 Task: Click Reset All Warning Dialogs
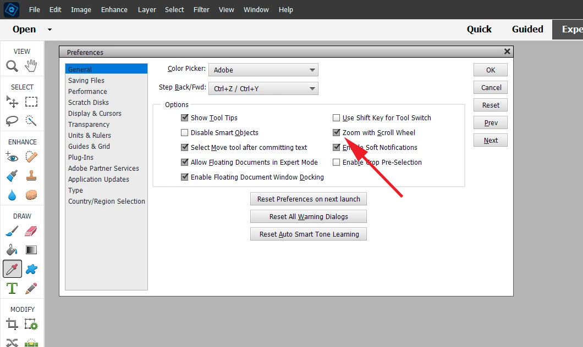pyautogui.click(x=308, y=216)
